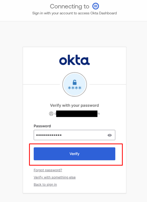The height and width of the screenshot is (202, 147).
Task: Return via Back to sign in link
Action: click(x=45, y=184)
